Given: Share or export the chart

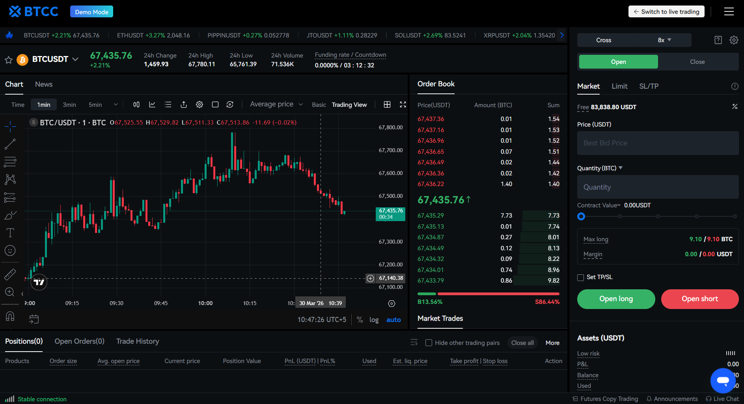Looking at the screenshot, I should [x=184, y=104].
